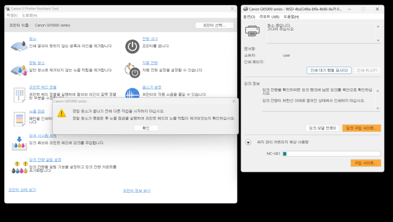The height and width of the screenshot is (222, 393).
Task: Open the 프린트 헤드 정렬 link
Action: point(43,87)
